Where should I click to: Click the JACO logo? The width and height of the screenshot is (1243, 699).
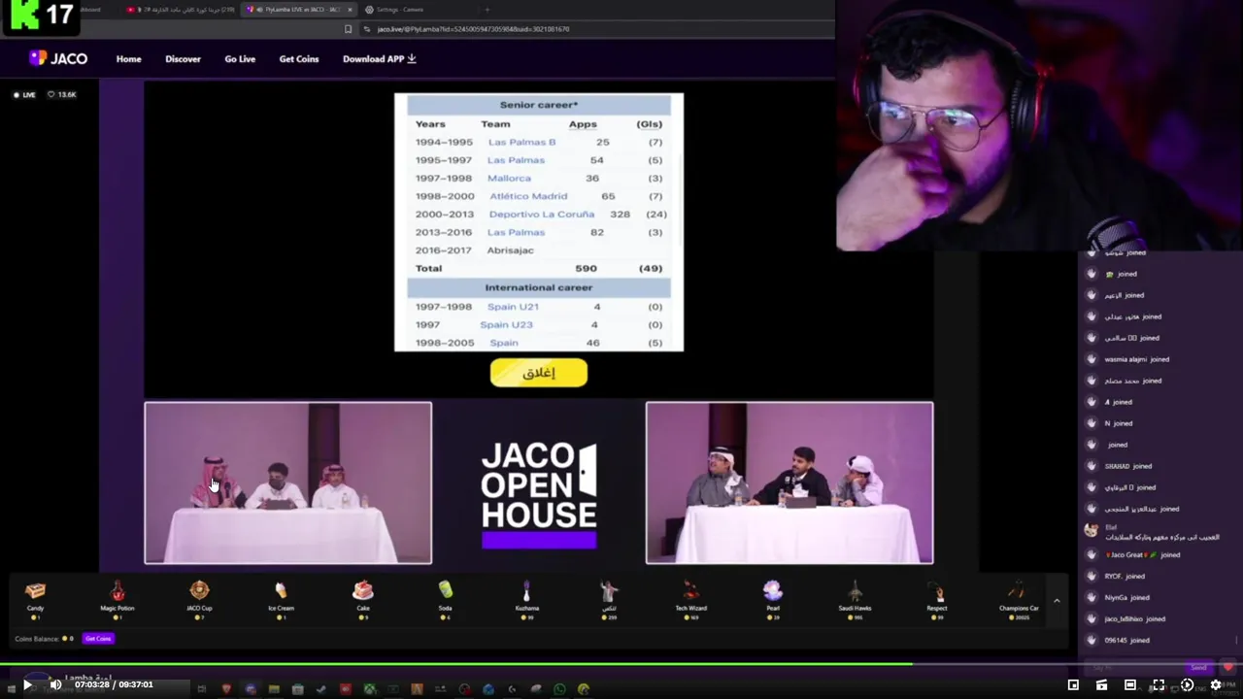[58, 58]
